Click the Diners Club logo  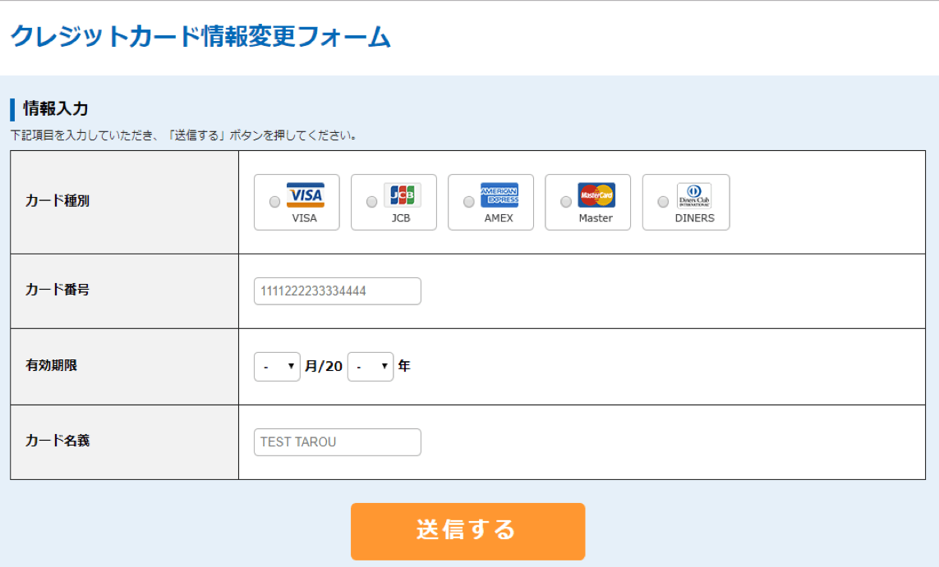coord(694,195)
